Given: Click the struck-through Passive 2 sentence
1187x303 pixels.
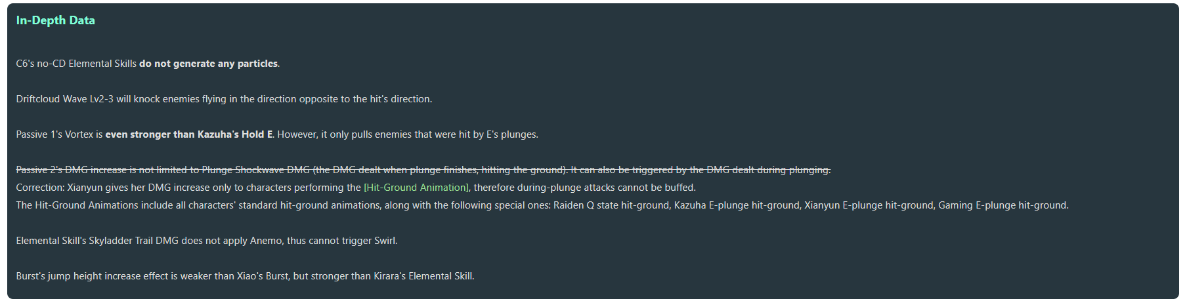Looking at the screenshot, I should click(423, 170).
